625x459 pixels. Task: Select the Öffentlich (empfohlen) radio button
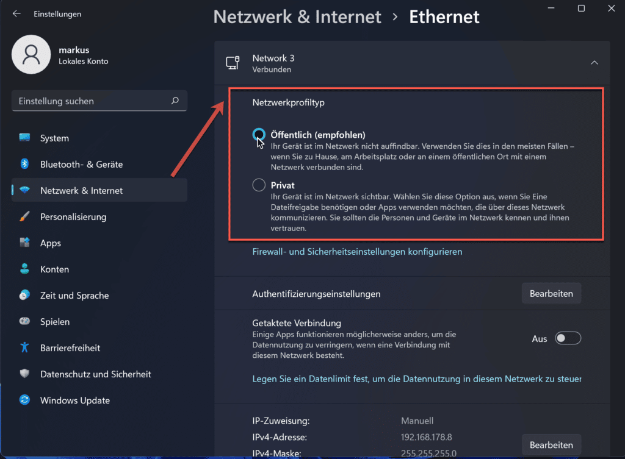[x=259, y=135]
